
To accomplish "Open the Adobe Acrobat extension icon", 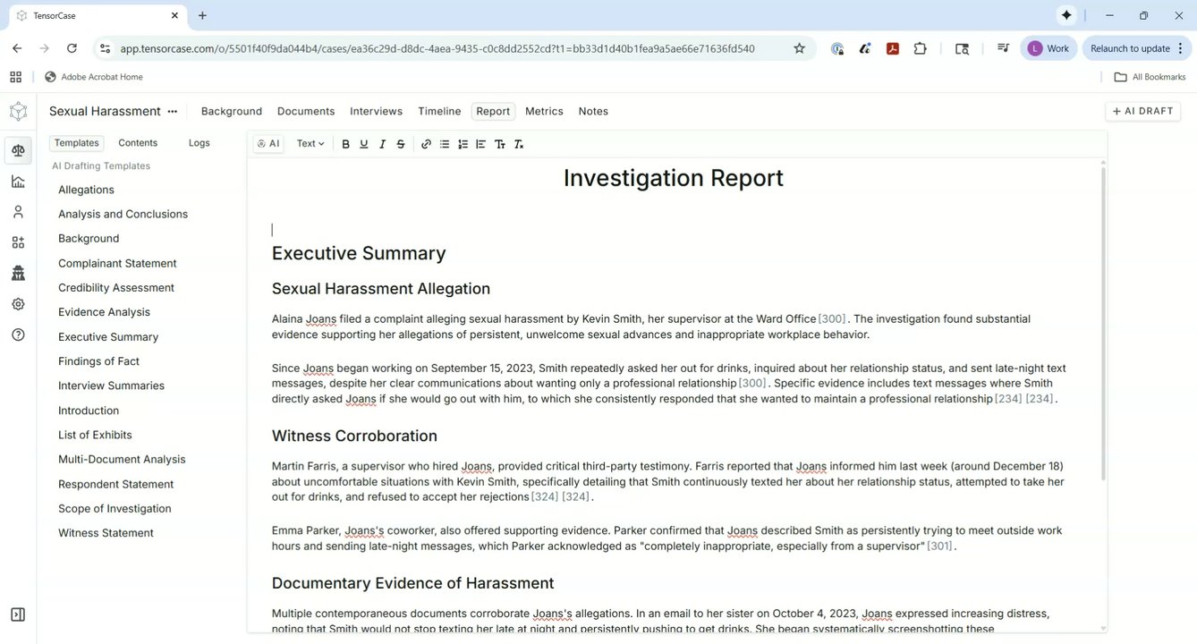I will pos(892,48).
